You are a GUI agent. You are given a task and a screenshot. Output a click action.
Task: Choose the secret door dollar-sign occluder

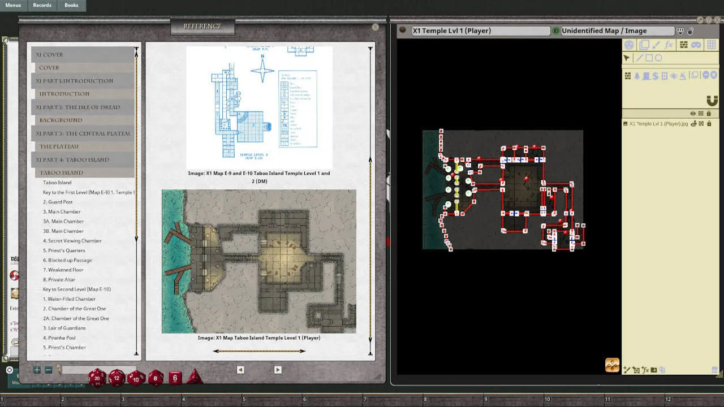click(x=655, y=76)
